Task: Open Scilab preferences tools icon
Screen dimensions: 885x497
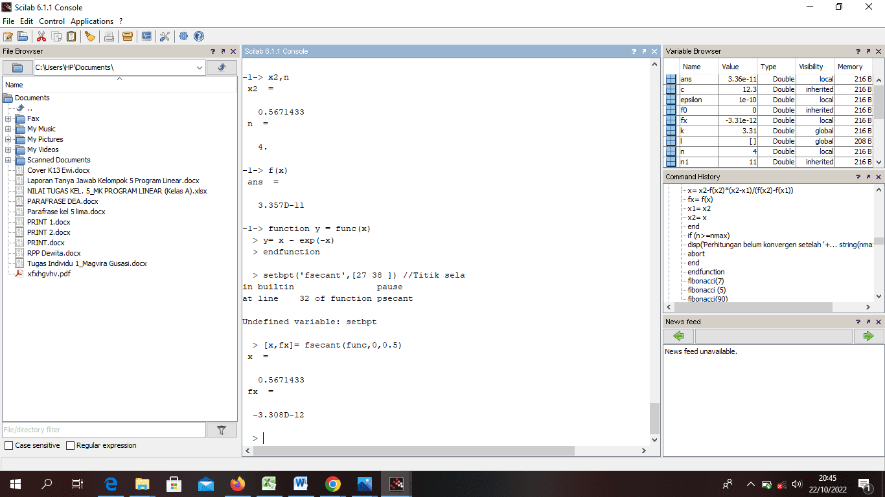Action: [165, 36]
